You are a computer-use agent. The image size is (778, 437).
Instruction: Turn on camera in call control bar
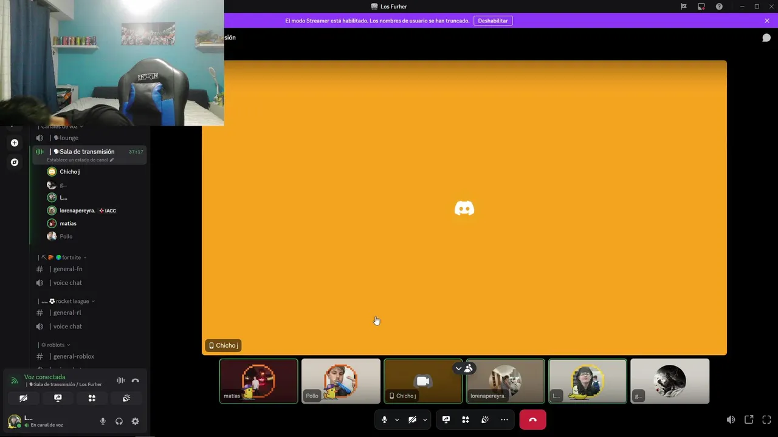point(412,419)
